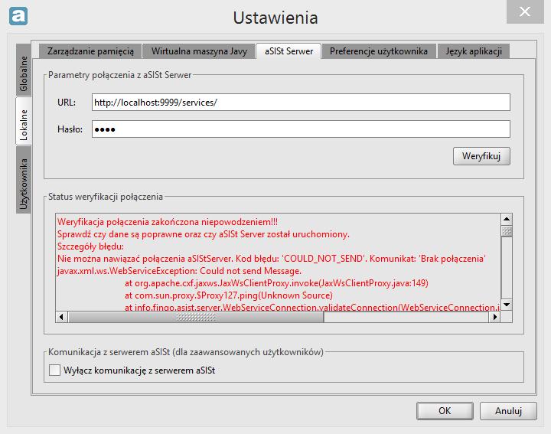Click the status log scroll up arrow
The height and width of the screenshot is (434, 551).
tap(507, 219)
